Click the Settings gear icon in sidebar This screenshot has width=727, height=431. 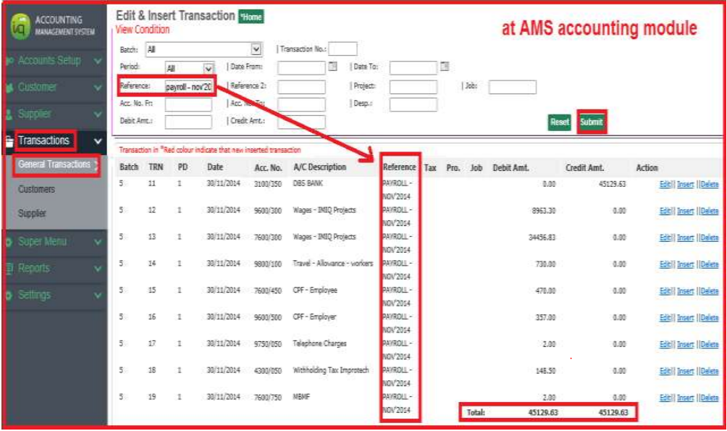point(9,296)
